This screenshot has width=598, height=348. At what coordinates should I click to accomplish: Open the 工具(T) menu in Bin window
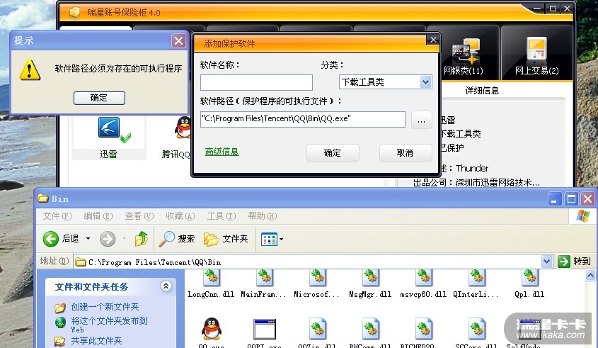point(222,216)
